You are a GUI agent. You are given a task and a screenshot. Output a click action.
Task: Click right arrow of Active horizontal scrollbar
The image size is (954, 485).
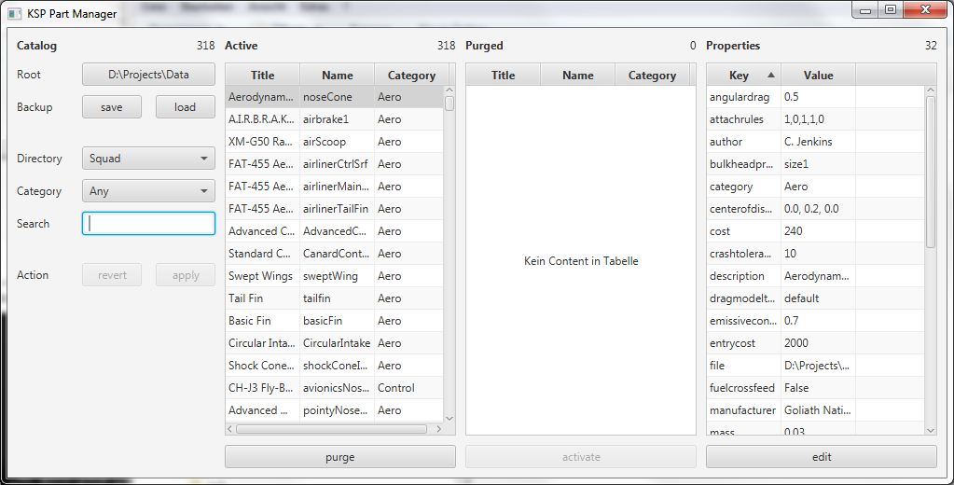tap(438, 429)
